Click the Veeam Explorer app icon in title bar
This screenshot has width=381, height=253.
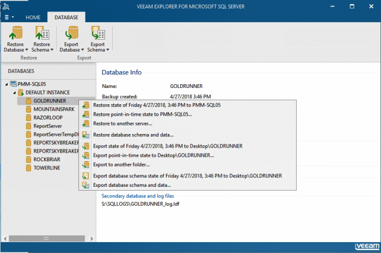coord(6,7)
